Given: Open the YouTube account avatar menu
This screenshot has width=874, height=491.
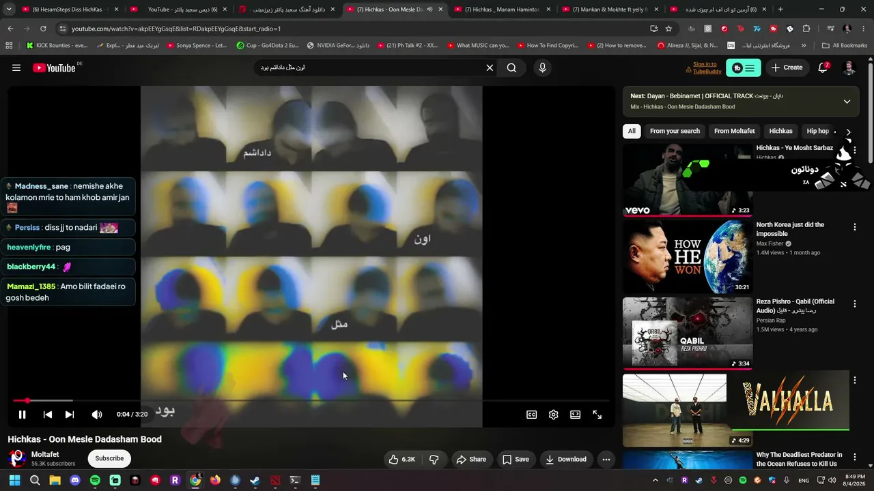Looking at the screenshot, I should pyautogui.click(x=849, y=68).
